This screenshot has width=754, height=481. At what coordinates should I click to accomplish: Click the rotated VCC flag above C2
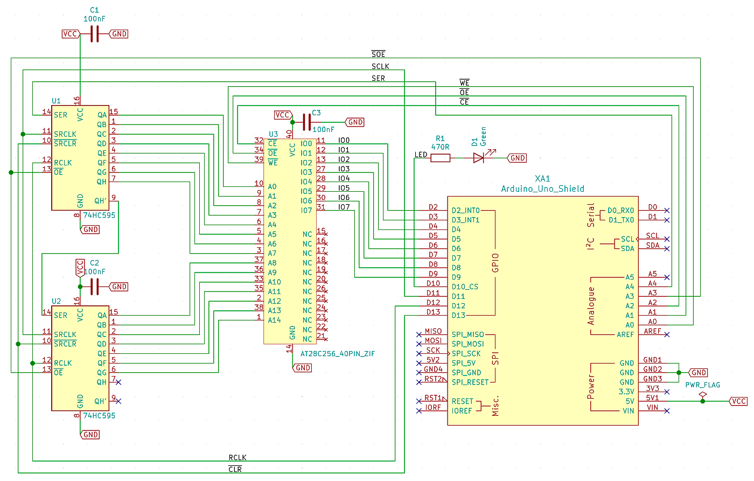tap(80, 268)
